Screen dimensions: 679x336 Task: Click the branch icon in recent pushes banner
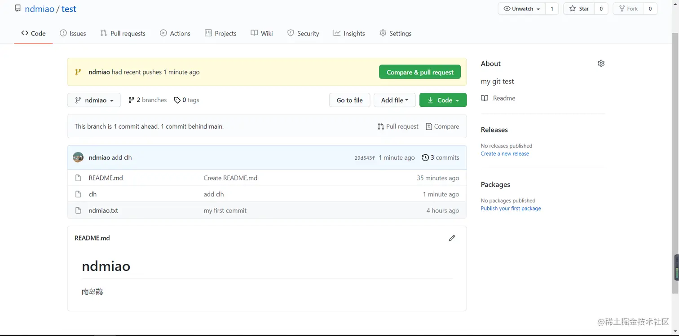78,72
